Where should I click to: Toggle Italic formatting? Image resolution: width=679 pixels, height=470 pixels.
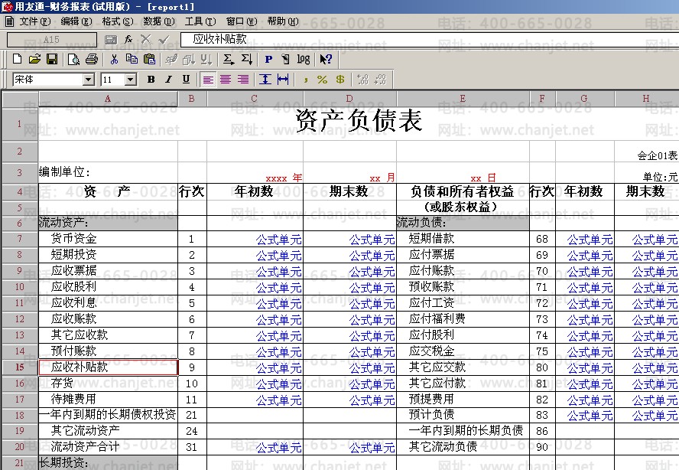click(168, 80)
